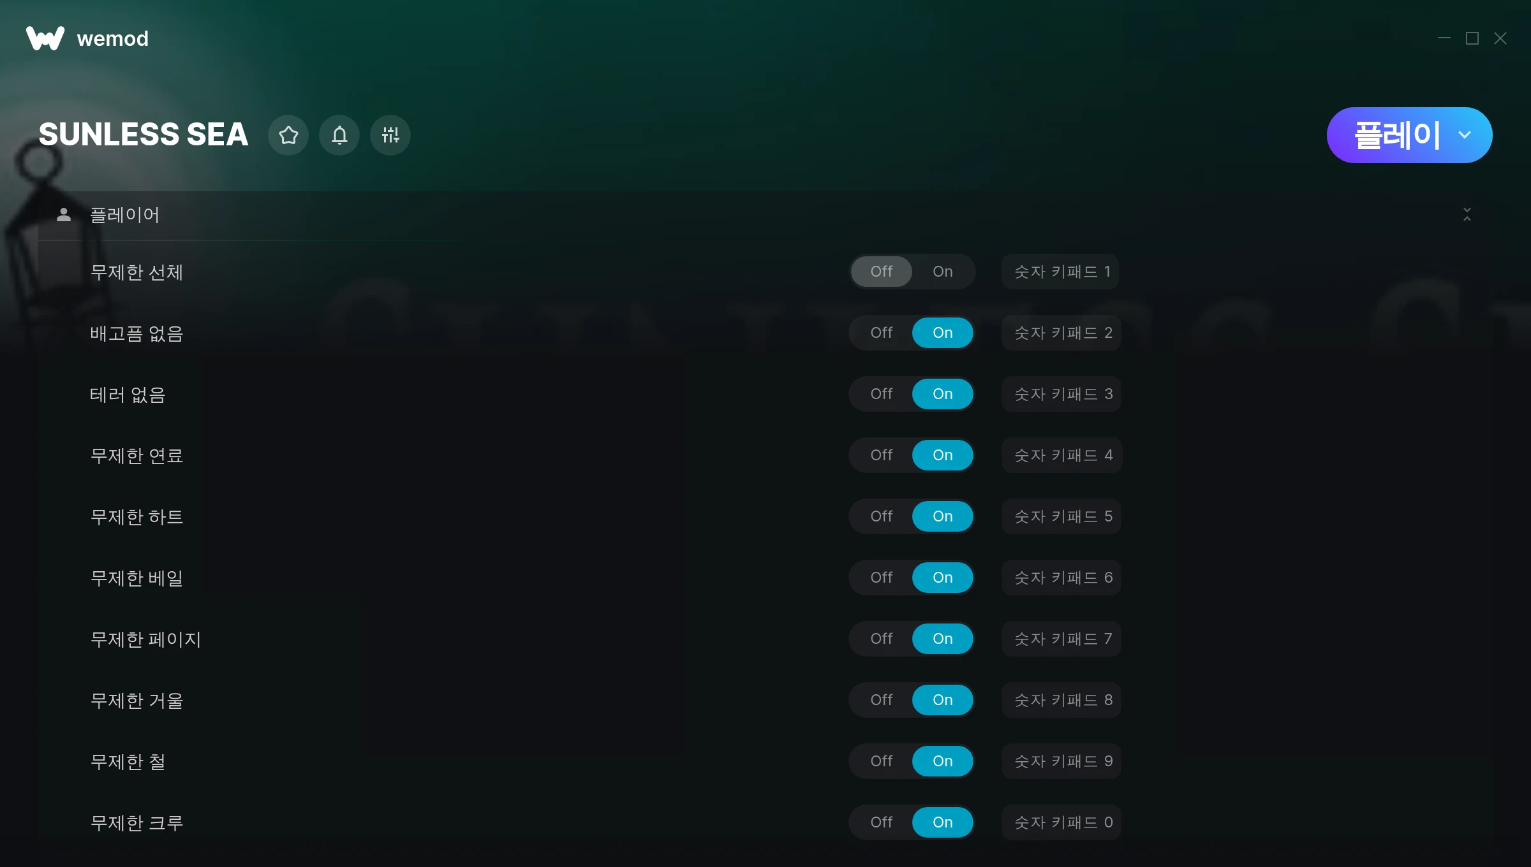The image size is (1531, 867).
Task: Minimize the WeMod window
Action: (x=1444, y=38)
